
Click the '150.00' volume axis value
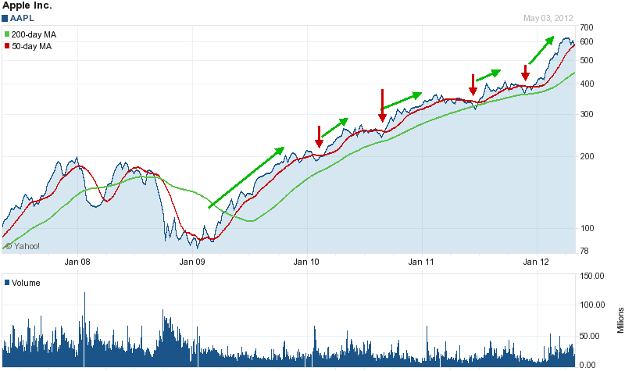[x=592, y=276]
